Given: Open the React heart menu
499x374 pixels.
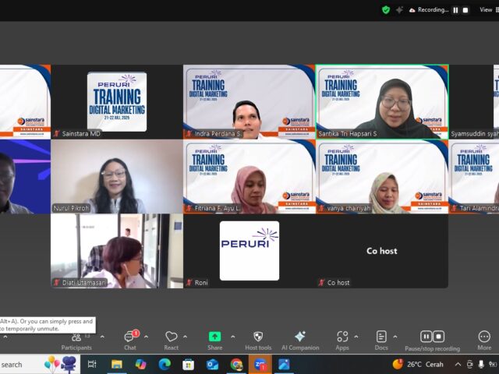Looking at the screenshot, I should 172,341.
